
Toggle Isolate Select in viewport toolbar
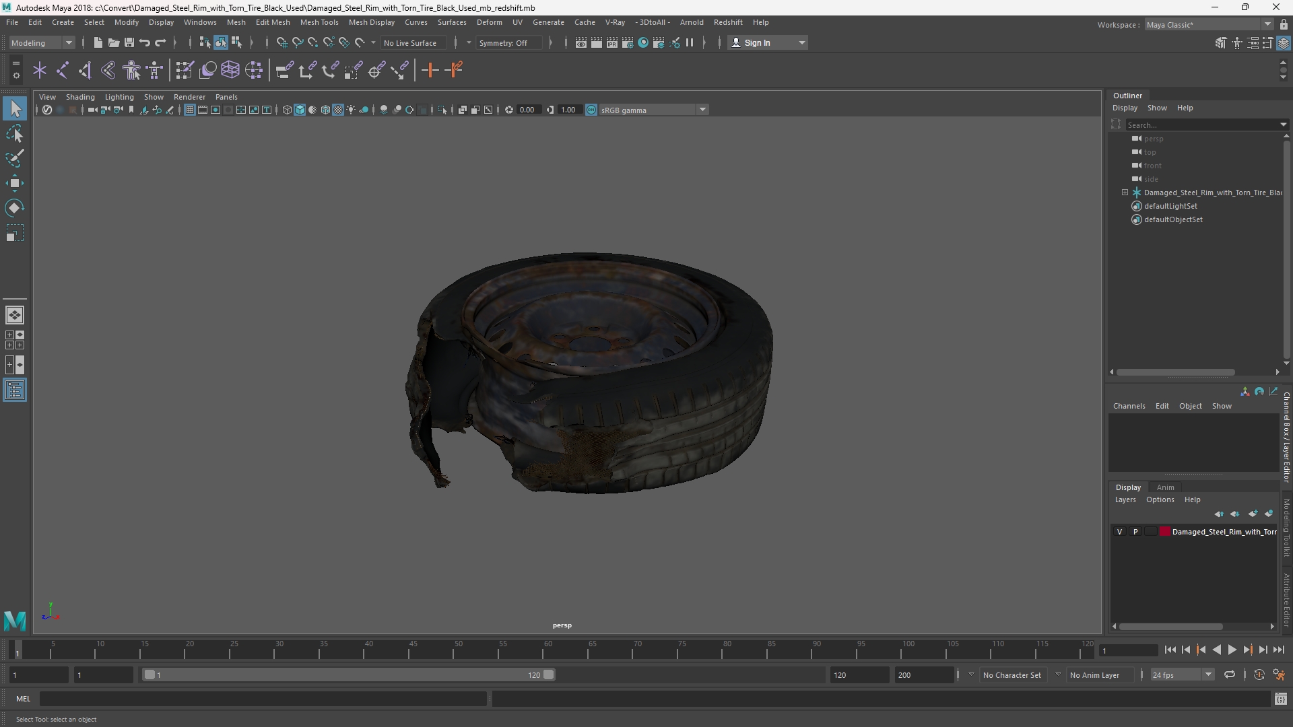point(442,110)
